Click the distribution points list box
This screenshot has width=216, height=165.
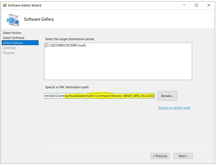point(118,61)
